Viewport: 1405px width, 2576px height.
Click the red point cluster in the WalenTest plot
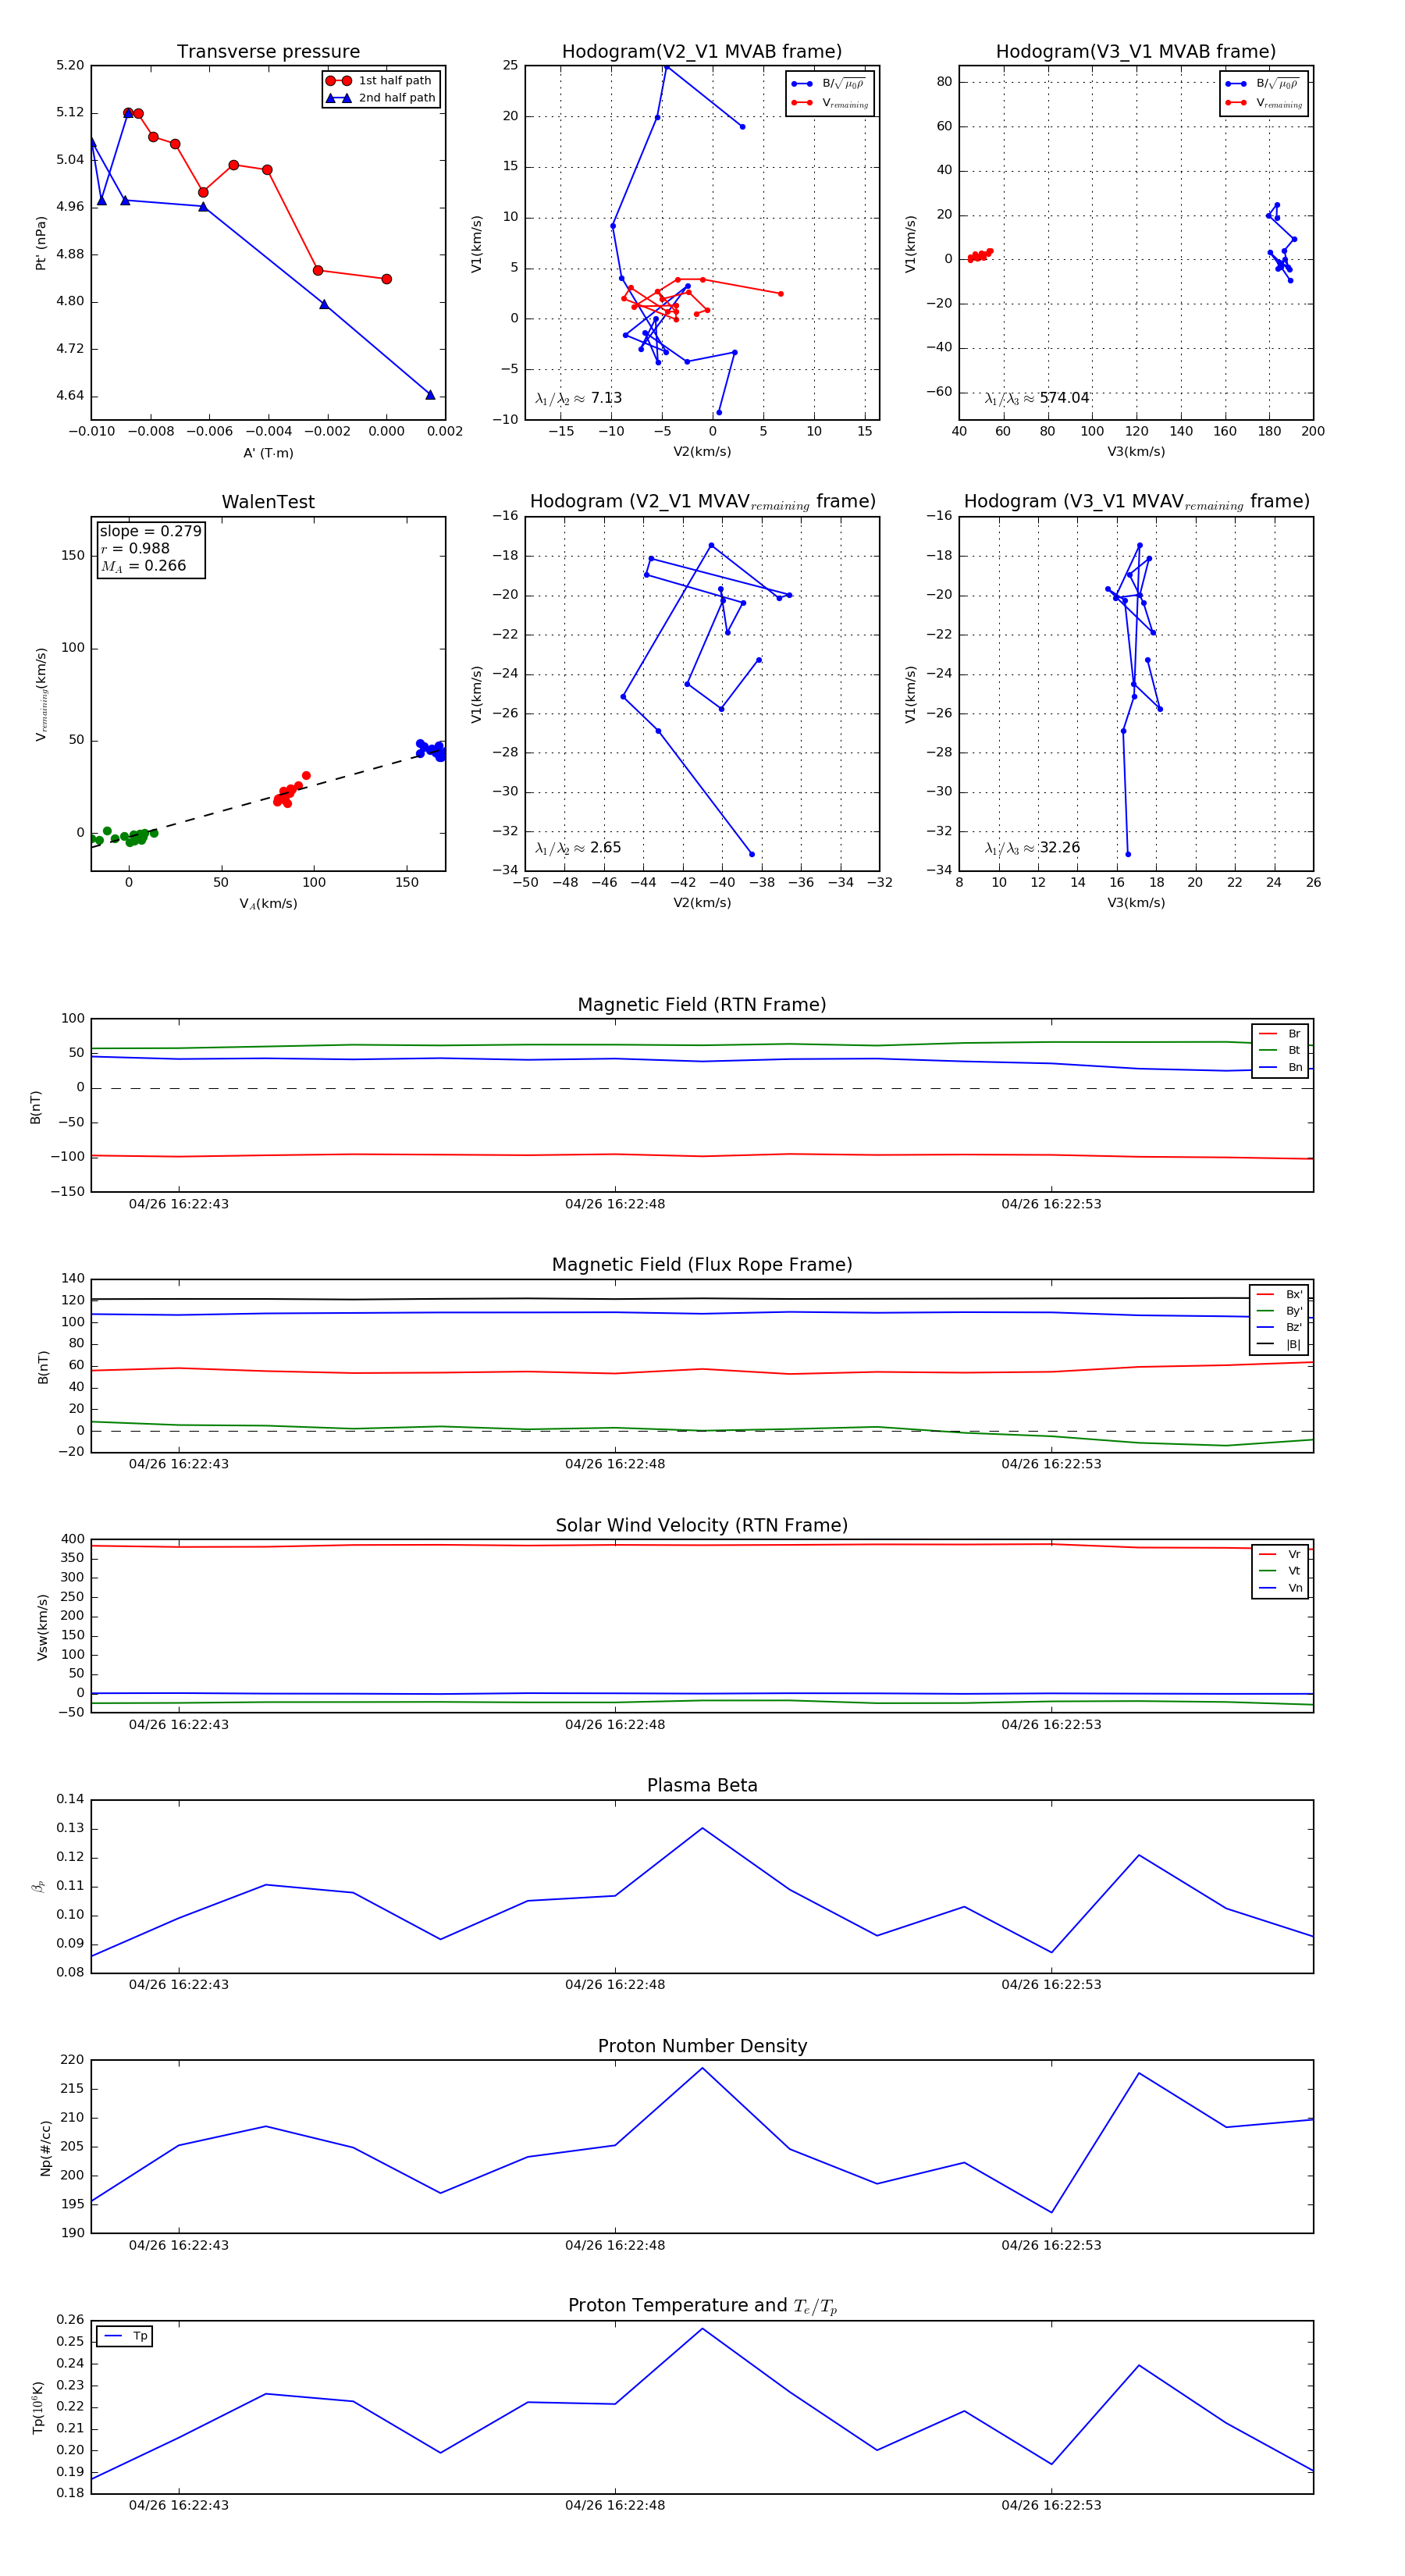(x=290, y=791)
